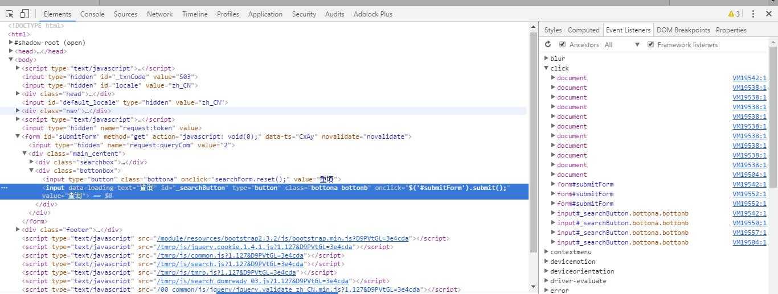
Task: Open the warnings counter showing 3
Action: [734, 14]
